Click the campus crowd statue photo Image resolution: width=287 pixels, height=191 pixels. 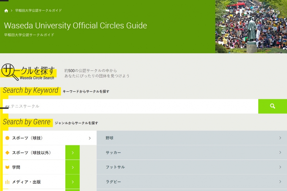pos(251,27)
